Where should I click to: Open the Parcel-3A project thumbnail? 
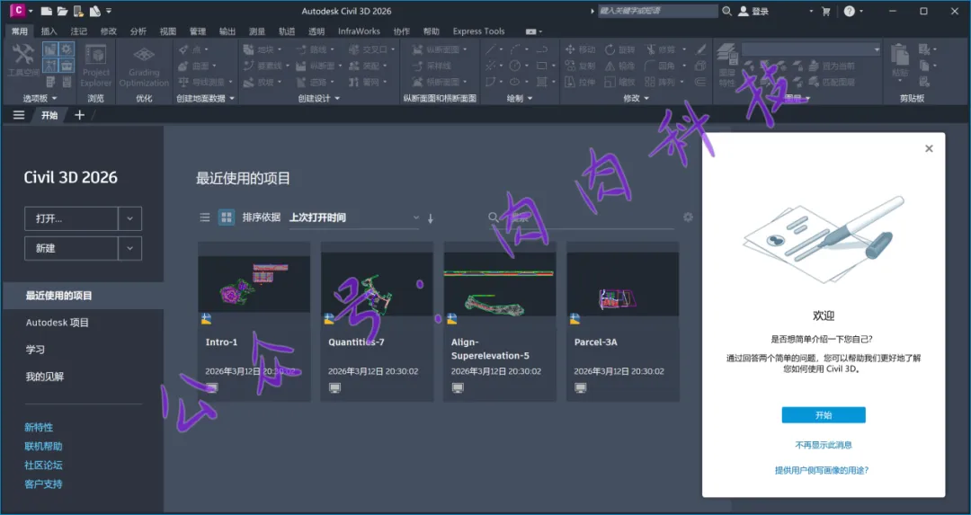coord(623,284)
